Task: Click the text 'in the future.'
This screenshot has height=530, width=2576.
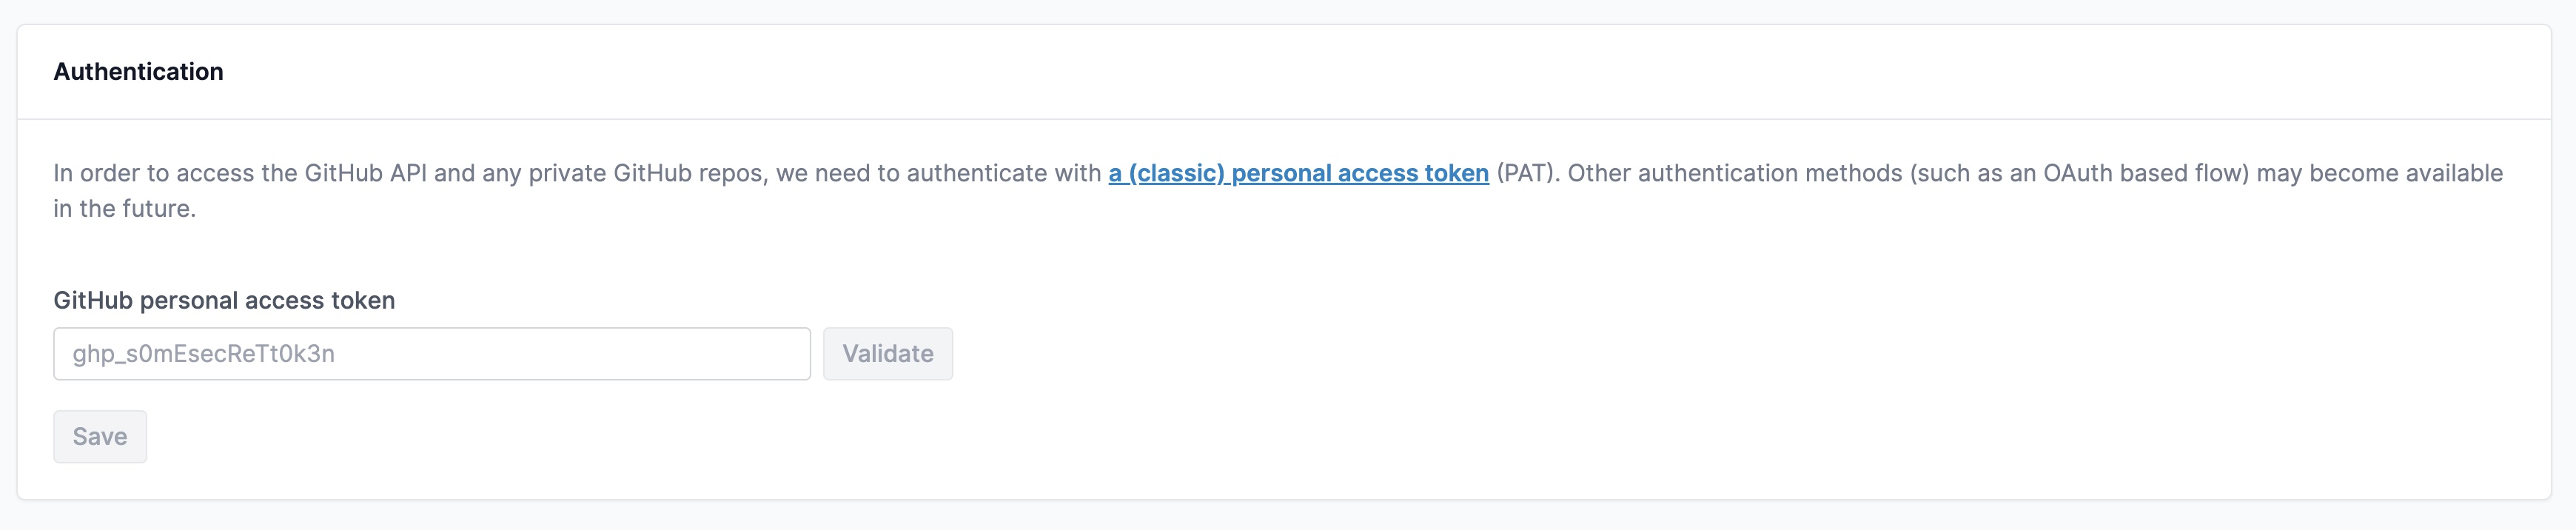Action: pyautogui.click(x=124, y=209)
